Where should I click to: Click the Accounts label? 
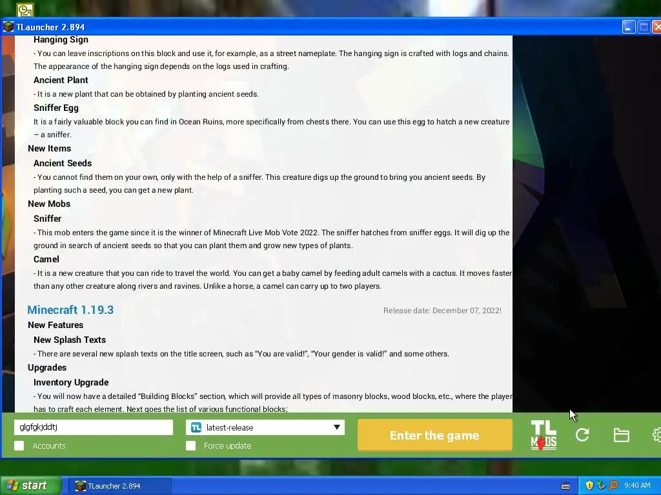click(49, 445)
